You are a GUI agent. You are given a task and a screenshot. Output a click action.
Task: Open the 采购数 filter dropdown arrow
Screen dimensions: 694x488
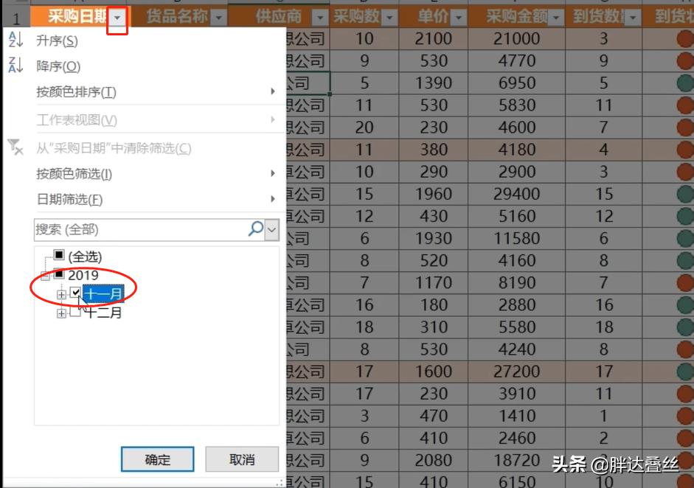(x=389, y=18)
